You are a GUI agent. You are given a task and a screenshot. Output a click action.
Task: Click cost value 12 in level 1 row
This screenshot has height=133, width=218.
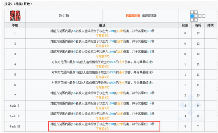198,33
